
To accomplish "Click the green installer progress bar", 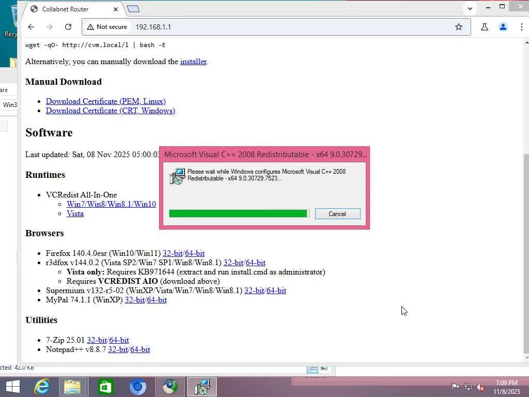I will click(239, 213).
